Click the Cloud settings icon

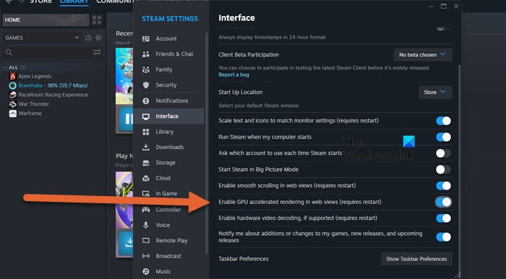(146, 178)
